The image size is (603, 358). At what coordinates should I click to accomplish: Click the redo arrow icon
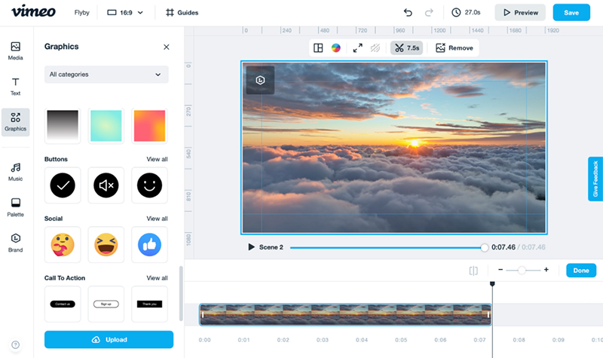click(430, 13)
